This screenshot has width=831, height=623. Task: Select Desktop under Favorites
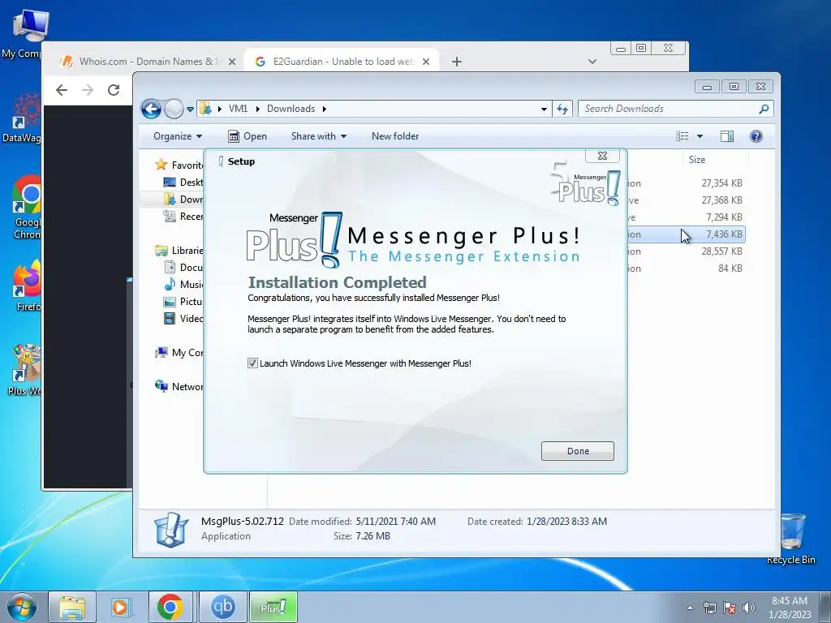tap(183, 183)
